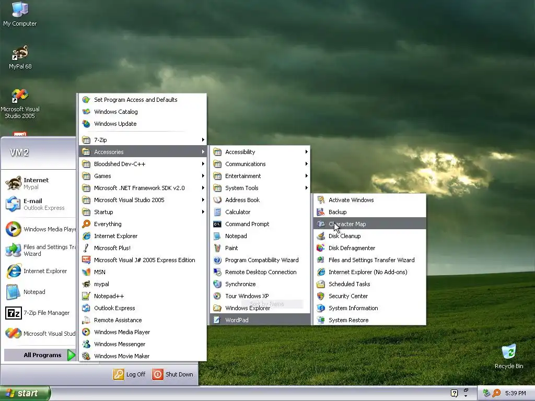
Task: Click the Start button
Action: pyautogui.click(x=25, y=393)
